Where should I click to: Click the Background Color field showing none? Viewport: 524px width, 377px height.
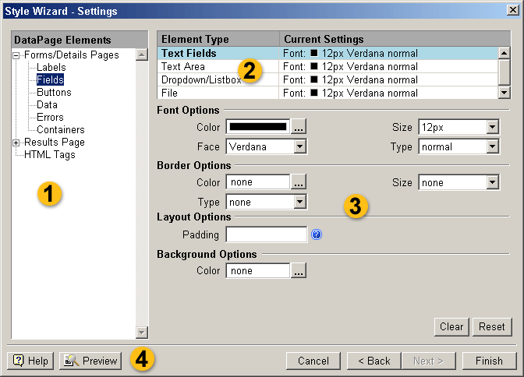click(257, 270)
